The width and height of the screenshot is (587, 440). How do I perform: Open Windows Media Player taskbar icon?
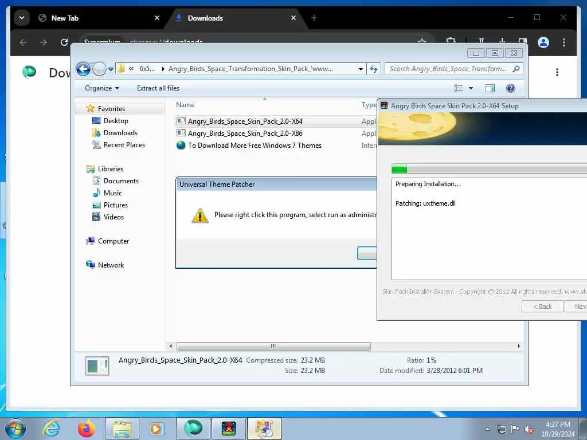coord(156,429)
